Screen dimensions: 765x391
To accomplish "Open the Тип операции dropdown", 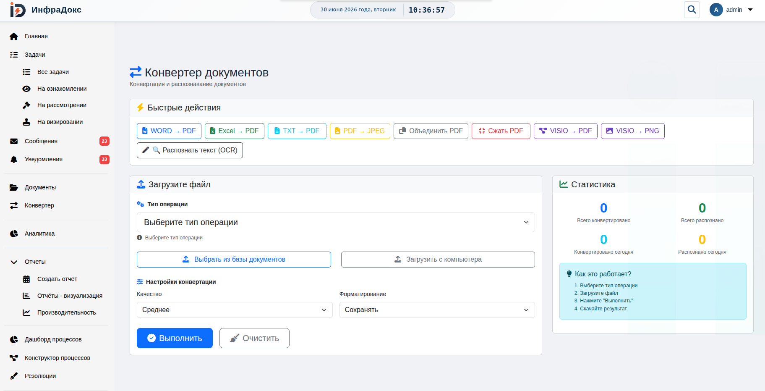I will click(x=336, y=222).
